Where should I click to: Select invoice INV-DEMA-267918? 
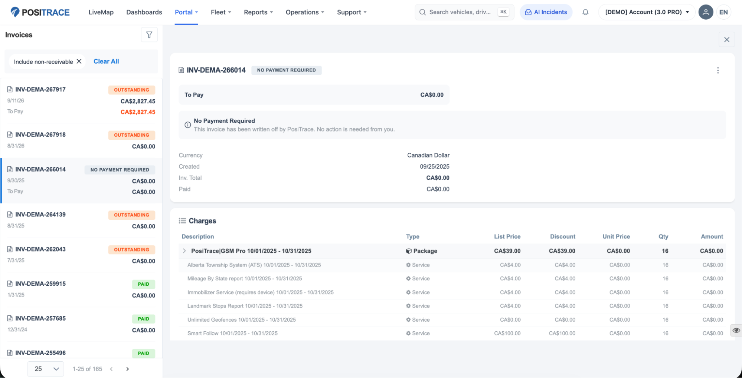pyautogui.click(x=81, y=140)
